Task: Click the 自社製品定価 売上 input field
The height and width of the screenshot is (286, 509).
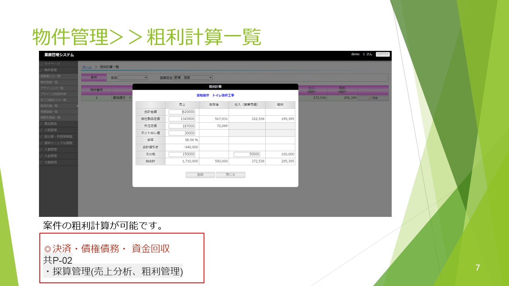Action: [182, 119]
